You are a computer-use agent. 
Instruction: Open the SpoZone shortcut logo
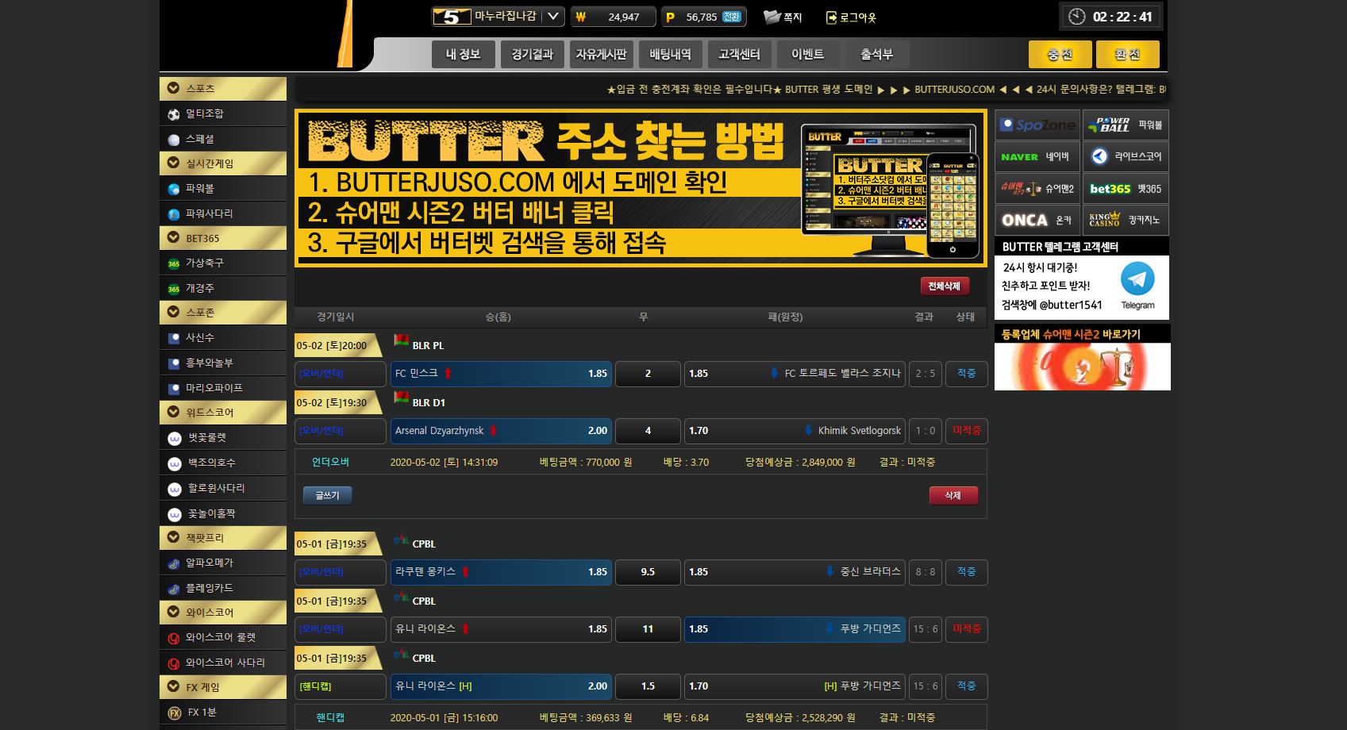pyautogui.click(x=1037, y=125)
